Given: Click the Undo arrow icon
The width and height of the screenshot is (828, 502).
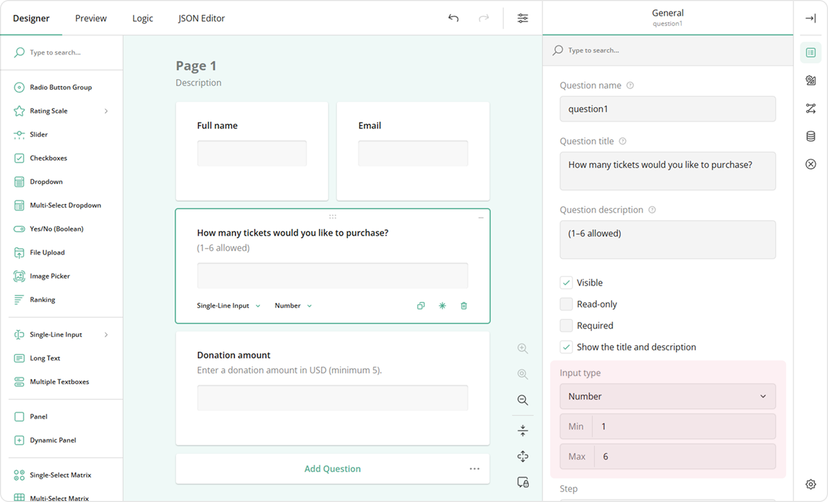Looking at the screenshot, I should [x=453, y=18].
